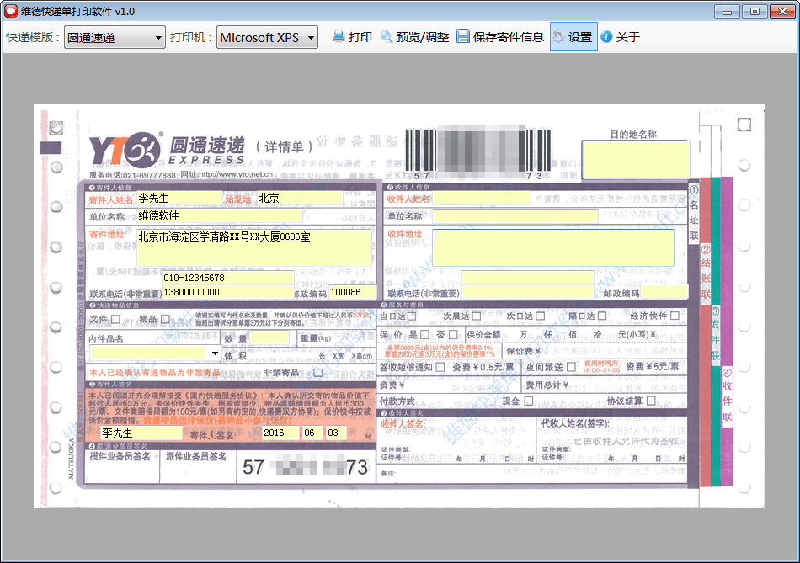Check the 现金 payment checkbox

pos(529,401)
